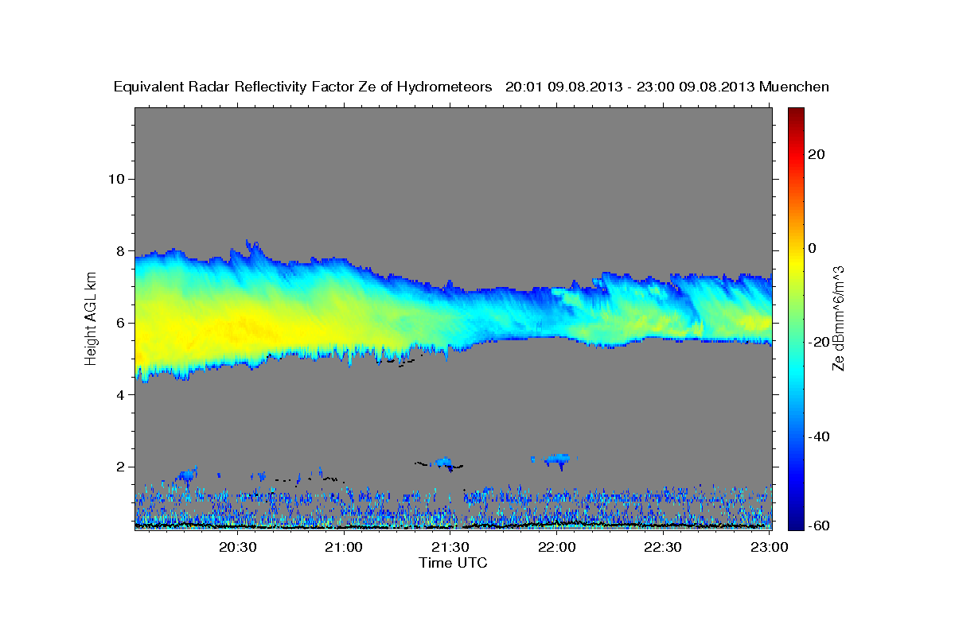Click the time tick label '22:00'
Viewport: 955px width, 636px height.
click(557, 547)
